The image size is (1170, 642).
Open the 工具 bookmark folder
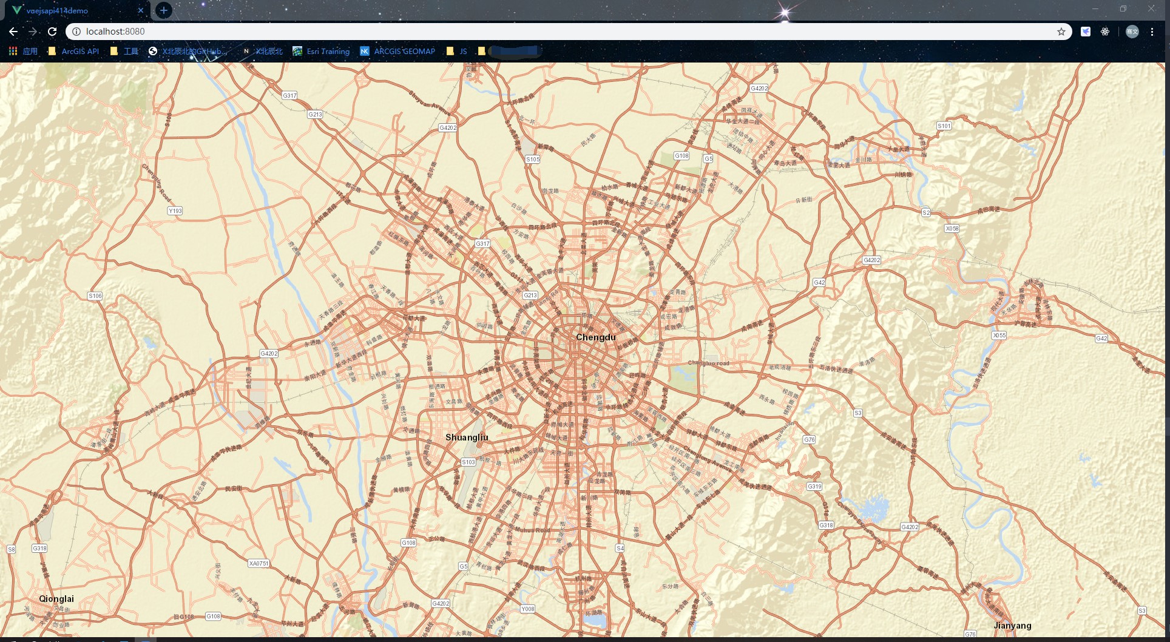(124, 52)
